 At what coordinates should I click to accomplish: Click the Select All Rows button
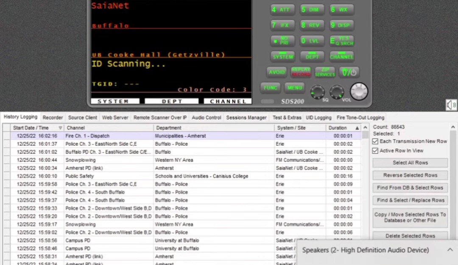point(410,163)
